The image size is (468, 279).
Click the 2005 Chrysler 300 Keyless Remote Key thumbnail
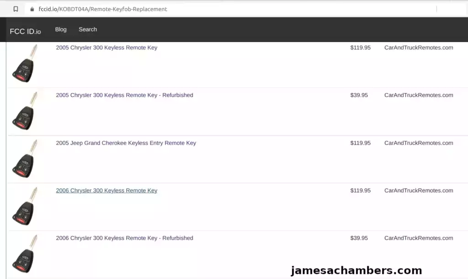click(x=25, y=63)
